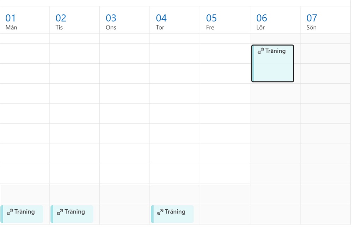This screenshot has width=353, height=227.
Task: Click the dumbbell icon on Saturday's Träning event
Action: point(261,51)
